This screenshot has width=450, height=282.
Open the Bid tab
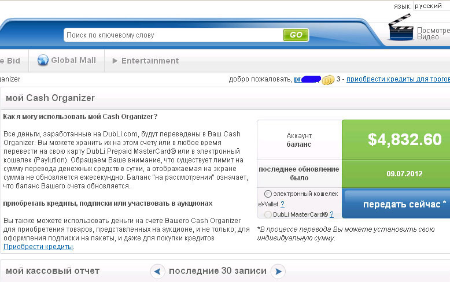pyautogui.click(x=10, y=61)
